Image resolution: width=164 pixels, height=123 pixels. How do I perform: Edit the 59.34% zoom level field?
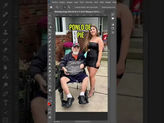[x=57, y=122]
